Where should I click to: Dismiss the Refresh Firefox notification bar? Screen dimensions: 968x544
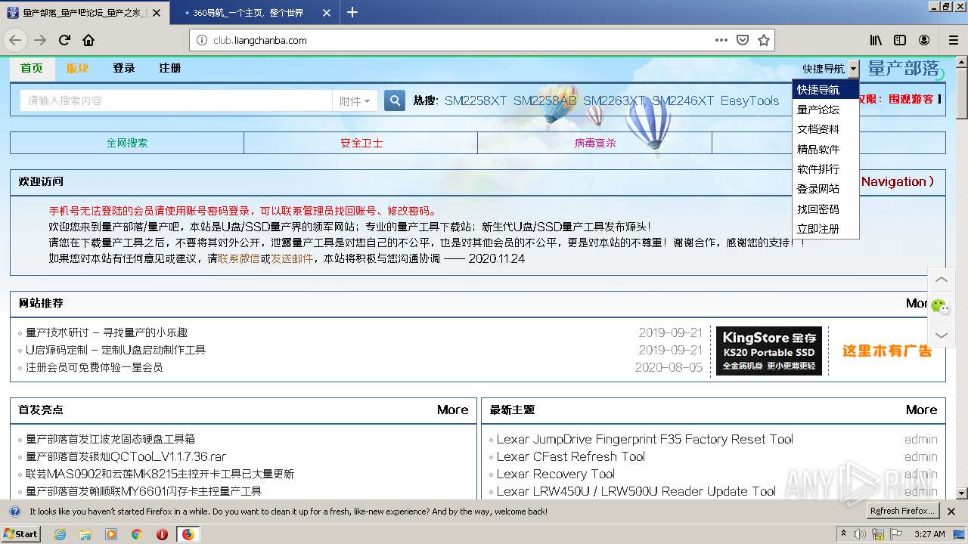tap(952, 512)
